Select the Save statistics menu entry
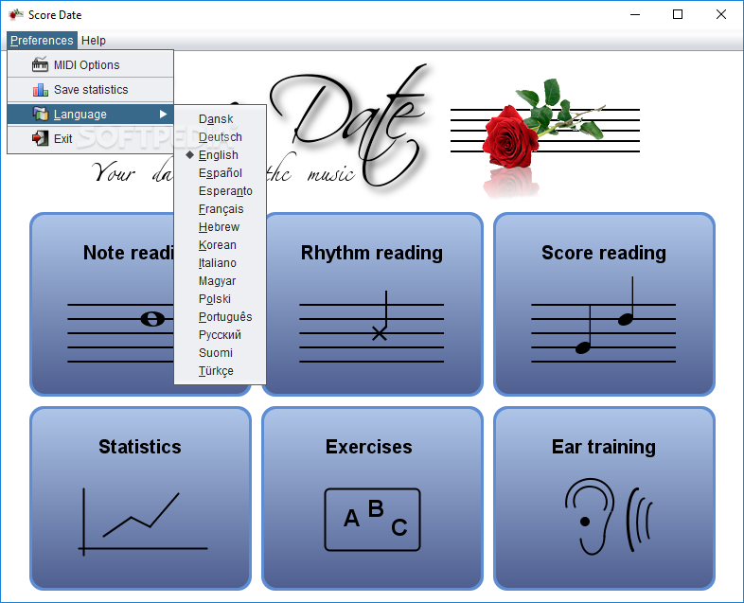The width and height of the screenshot is (744, 603). point(90,89)
